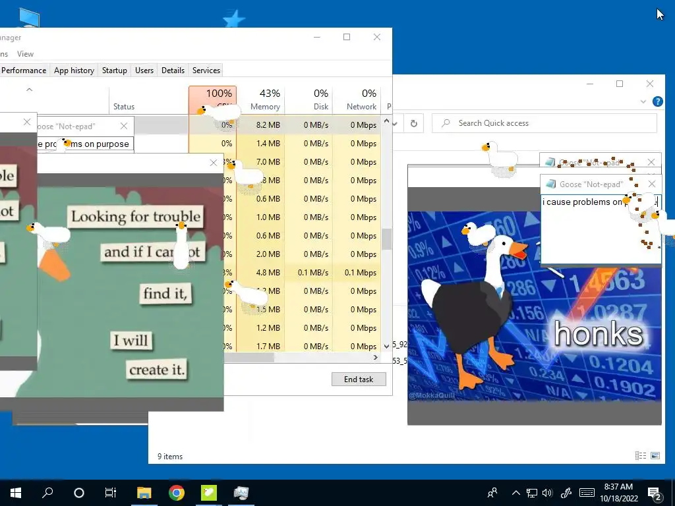The height and width of the screenshot is (506, 675).
Task: Open the Windows Start menu
Action: [x=16, y=493]
